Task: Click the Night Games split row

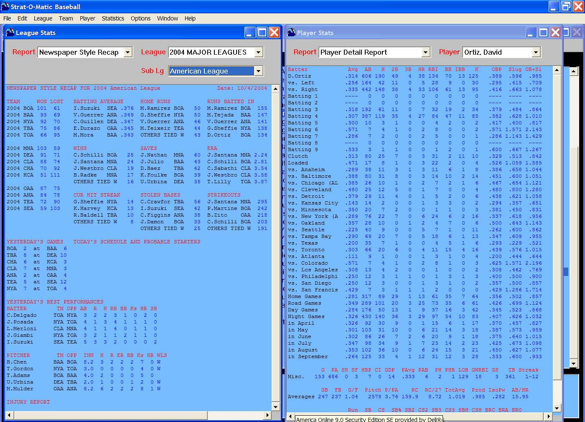Action: 415,316
